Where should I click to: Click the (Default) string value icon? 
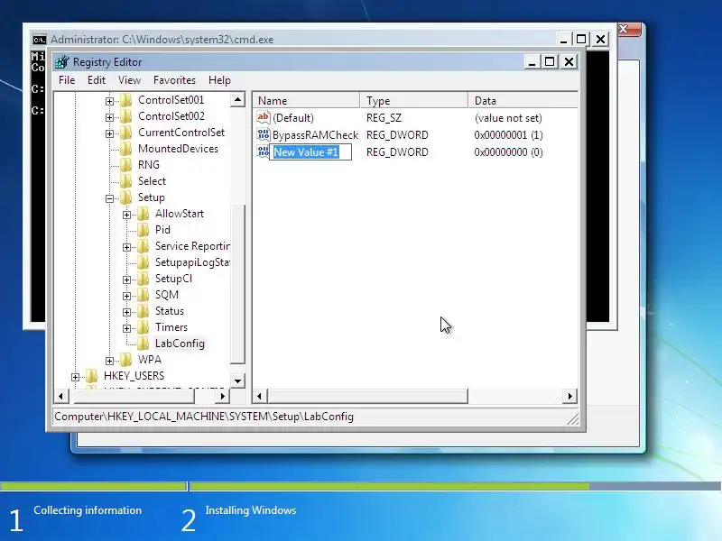click(264, 117)
